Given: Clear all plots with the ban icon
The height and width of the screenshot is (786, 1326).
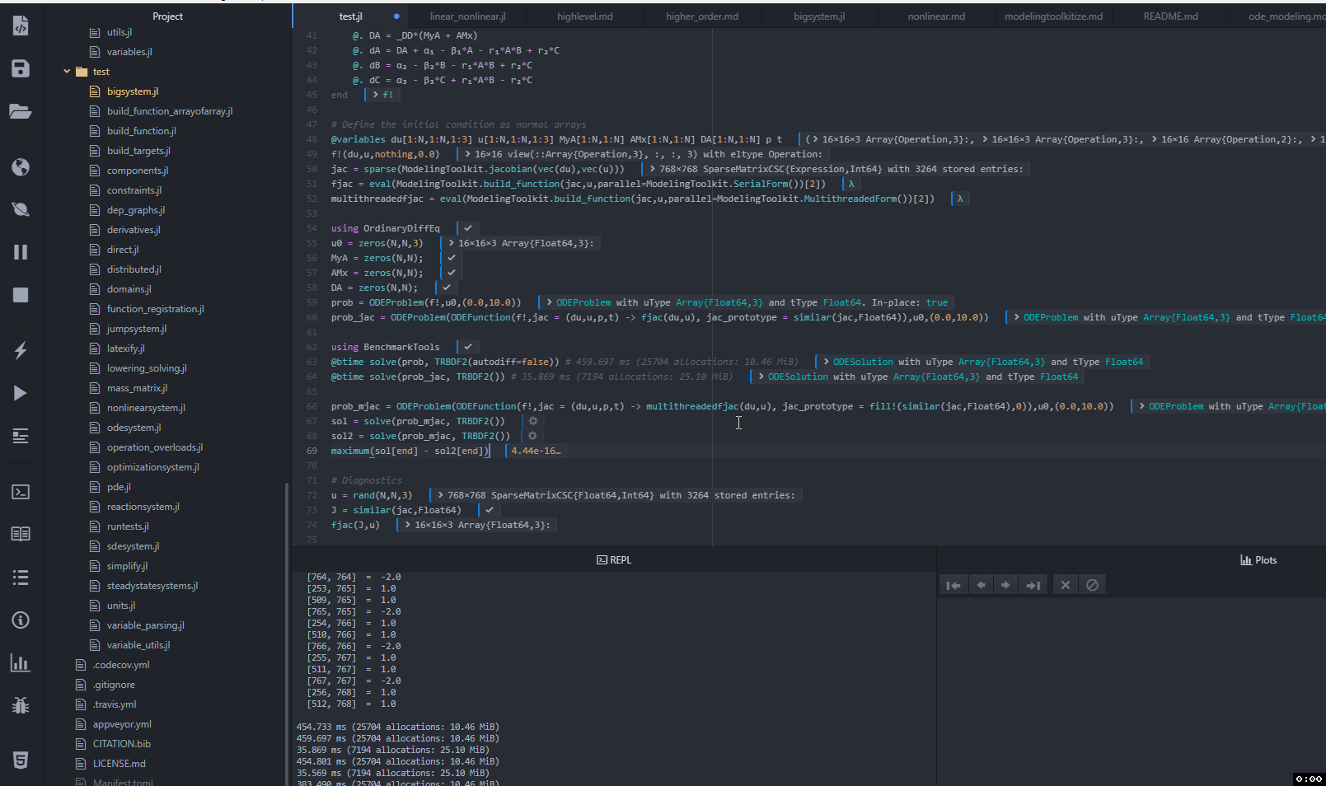Looking at the screenshot, I should point(1092,585).
